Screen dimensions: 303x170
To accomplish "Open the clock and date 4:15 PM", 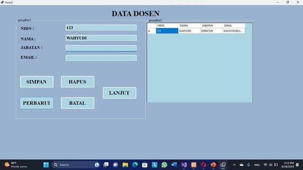I will click(288, 165).
